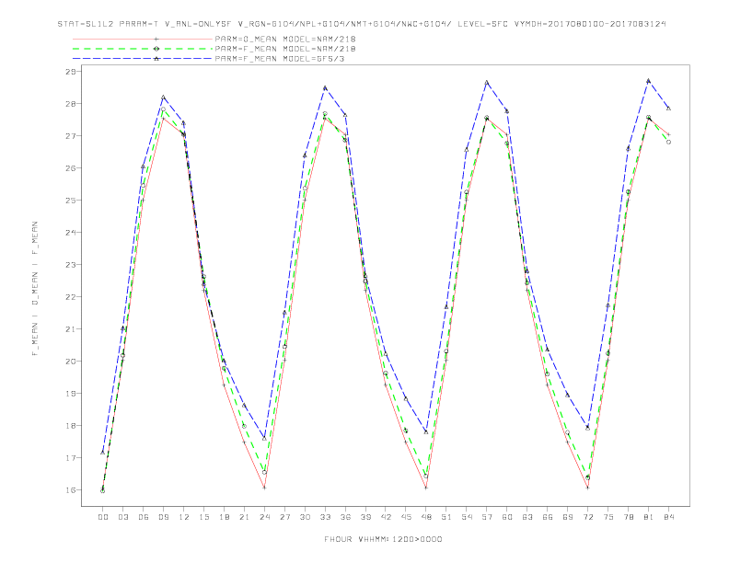Click y-axis tick label 16
Screen dimensions: 729x563
point(71,490)
